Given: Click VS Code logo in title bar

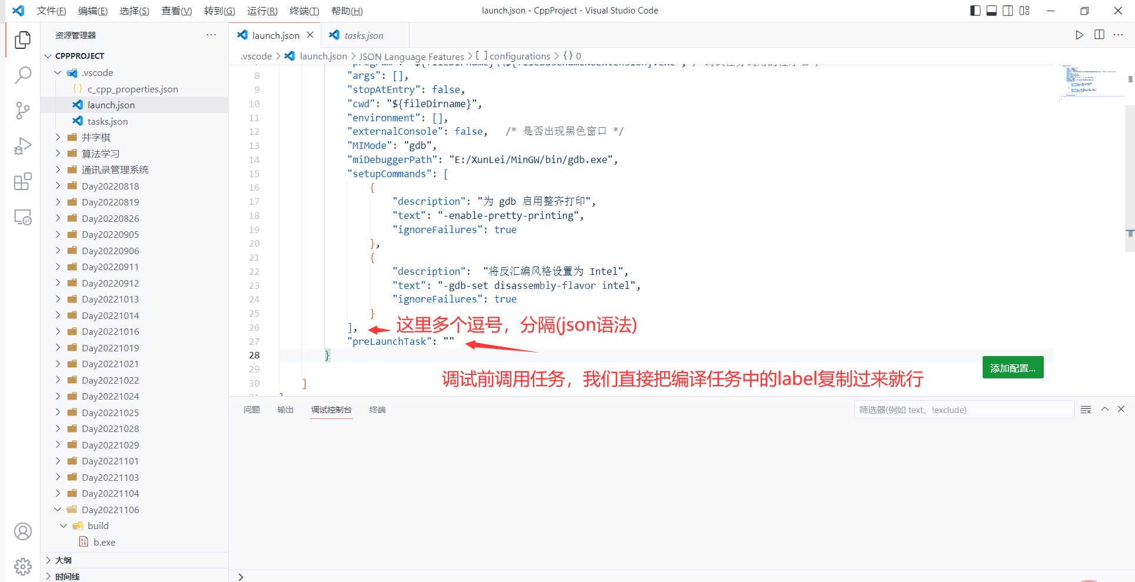Looking at the screenshot, I should tap(18, 11).
